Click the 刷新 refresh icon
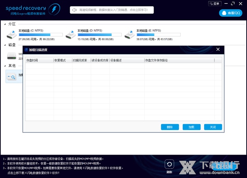 169,164
